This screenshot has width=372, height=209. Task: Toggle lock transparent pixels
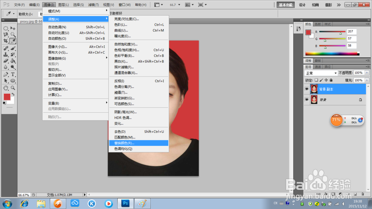[x=316, y=80]
